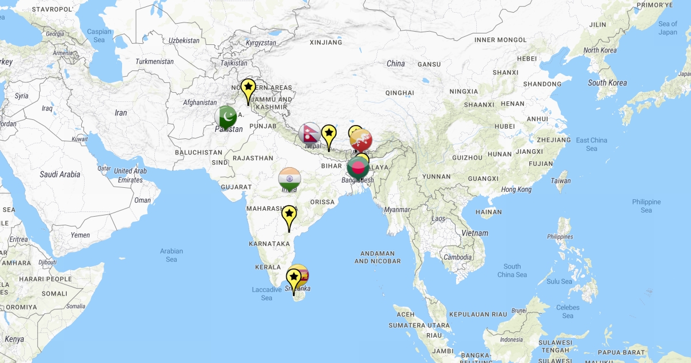Click the Iraq country label
This screenshot has height=363, width=691.
click(47, 108)
